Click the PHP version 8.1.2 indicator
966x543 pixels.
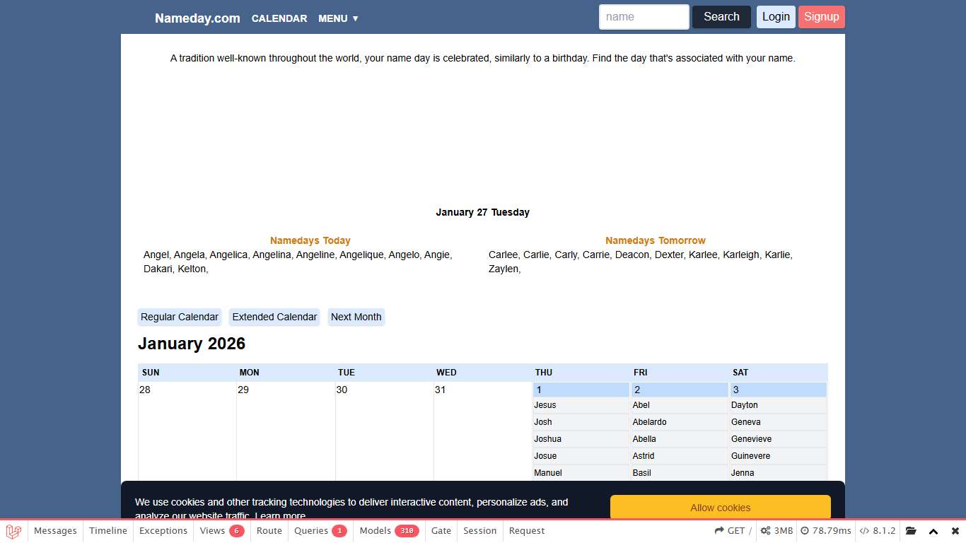[878, 531]
